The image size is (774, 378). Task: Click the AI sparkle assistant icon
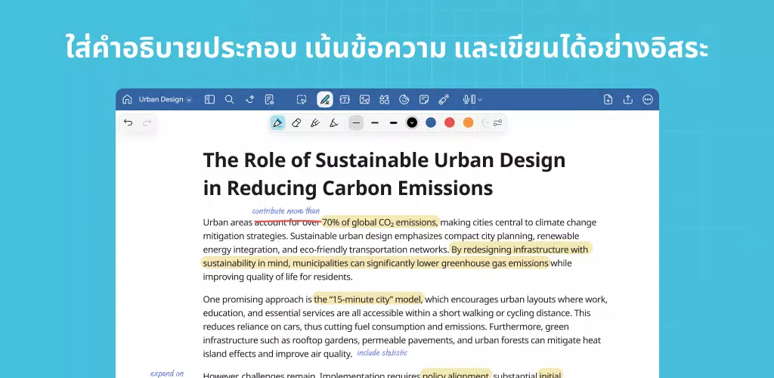coord(249,100)
